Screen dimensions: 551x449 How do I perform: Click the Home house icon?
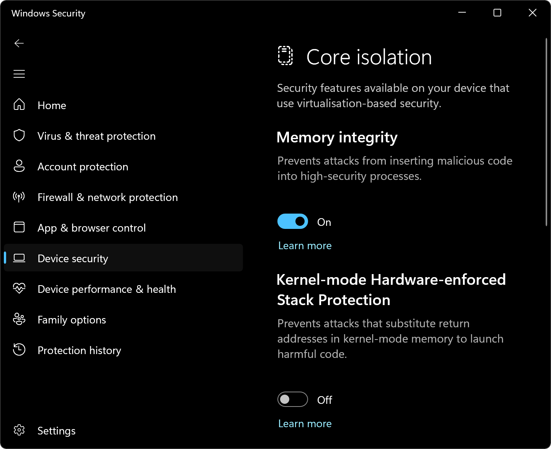19,105
